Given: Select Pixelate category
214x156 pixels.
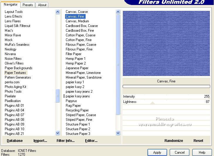Looking at the screenshot, I should coord(10,96).
